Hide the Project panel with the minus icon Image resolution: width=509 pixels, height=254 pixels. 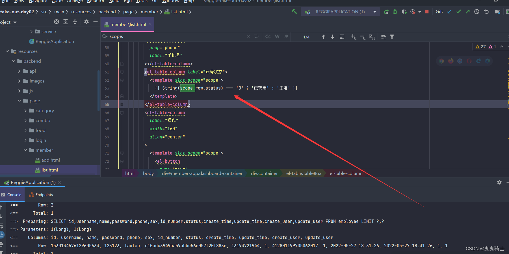coord(96,22)
